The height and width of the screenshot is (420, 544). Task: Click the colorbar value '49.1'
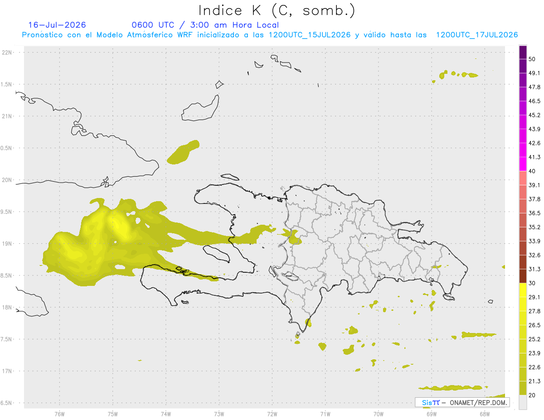(x=534, y=73)
